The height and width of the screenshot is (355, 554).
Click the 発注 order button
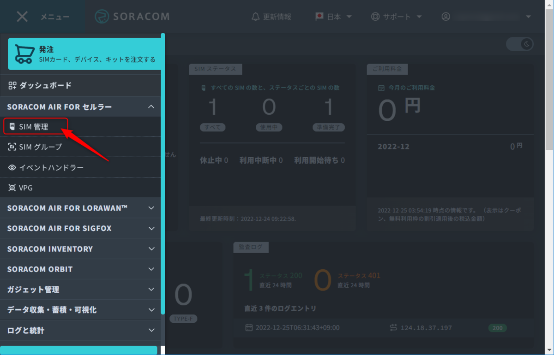pos(84,53)
